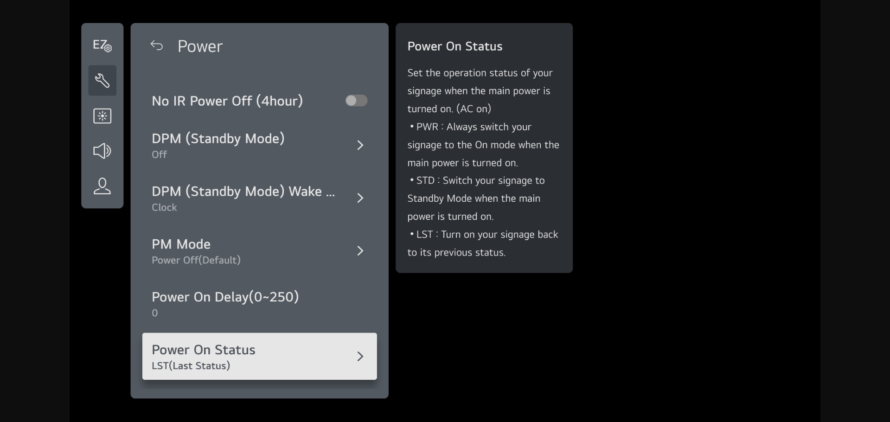Expand DPM Wake chevron arrow
The height and width of the screenshot is (422, 890).
click(x=360, y=198)
